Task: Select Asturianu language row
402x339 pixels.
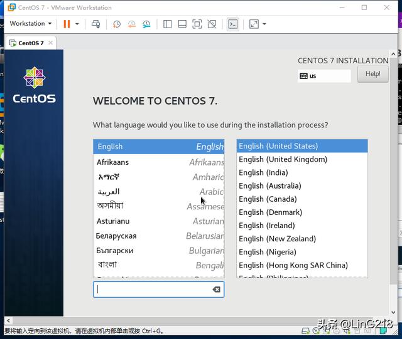Action: tap(159, 221)
